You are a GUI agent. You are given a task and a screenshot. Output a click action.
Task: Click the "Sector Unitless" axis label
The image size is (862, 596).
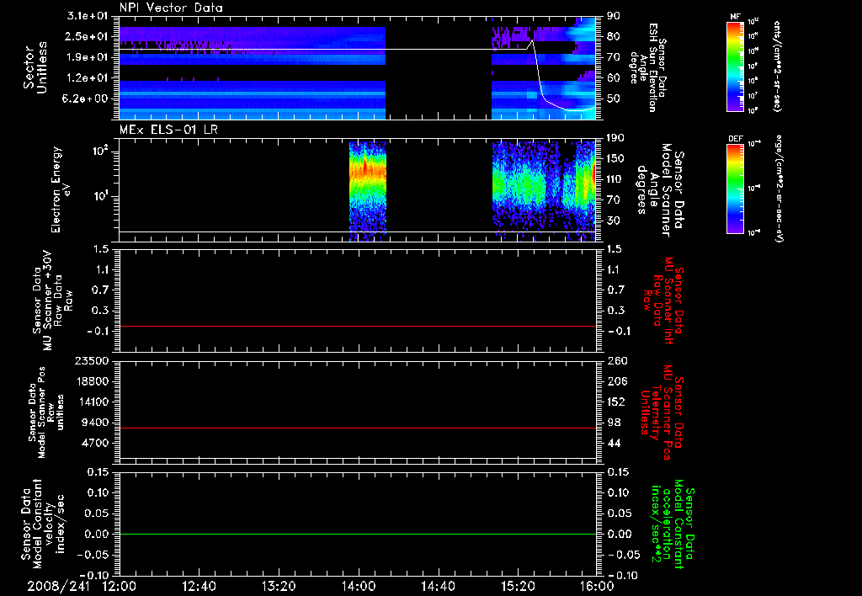35,67
